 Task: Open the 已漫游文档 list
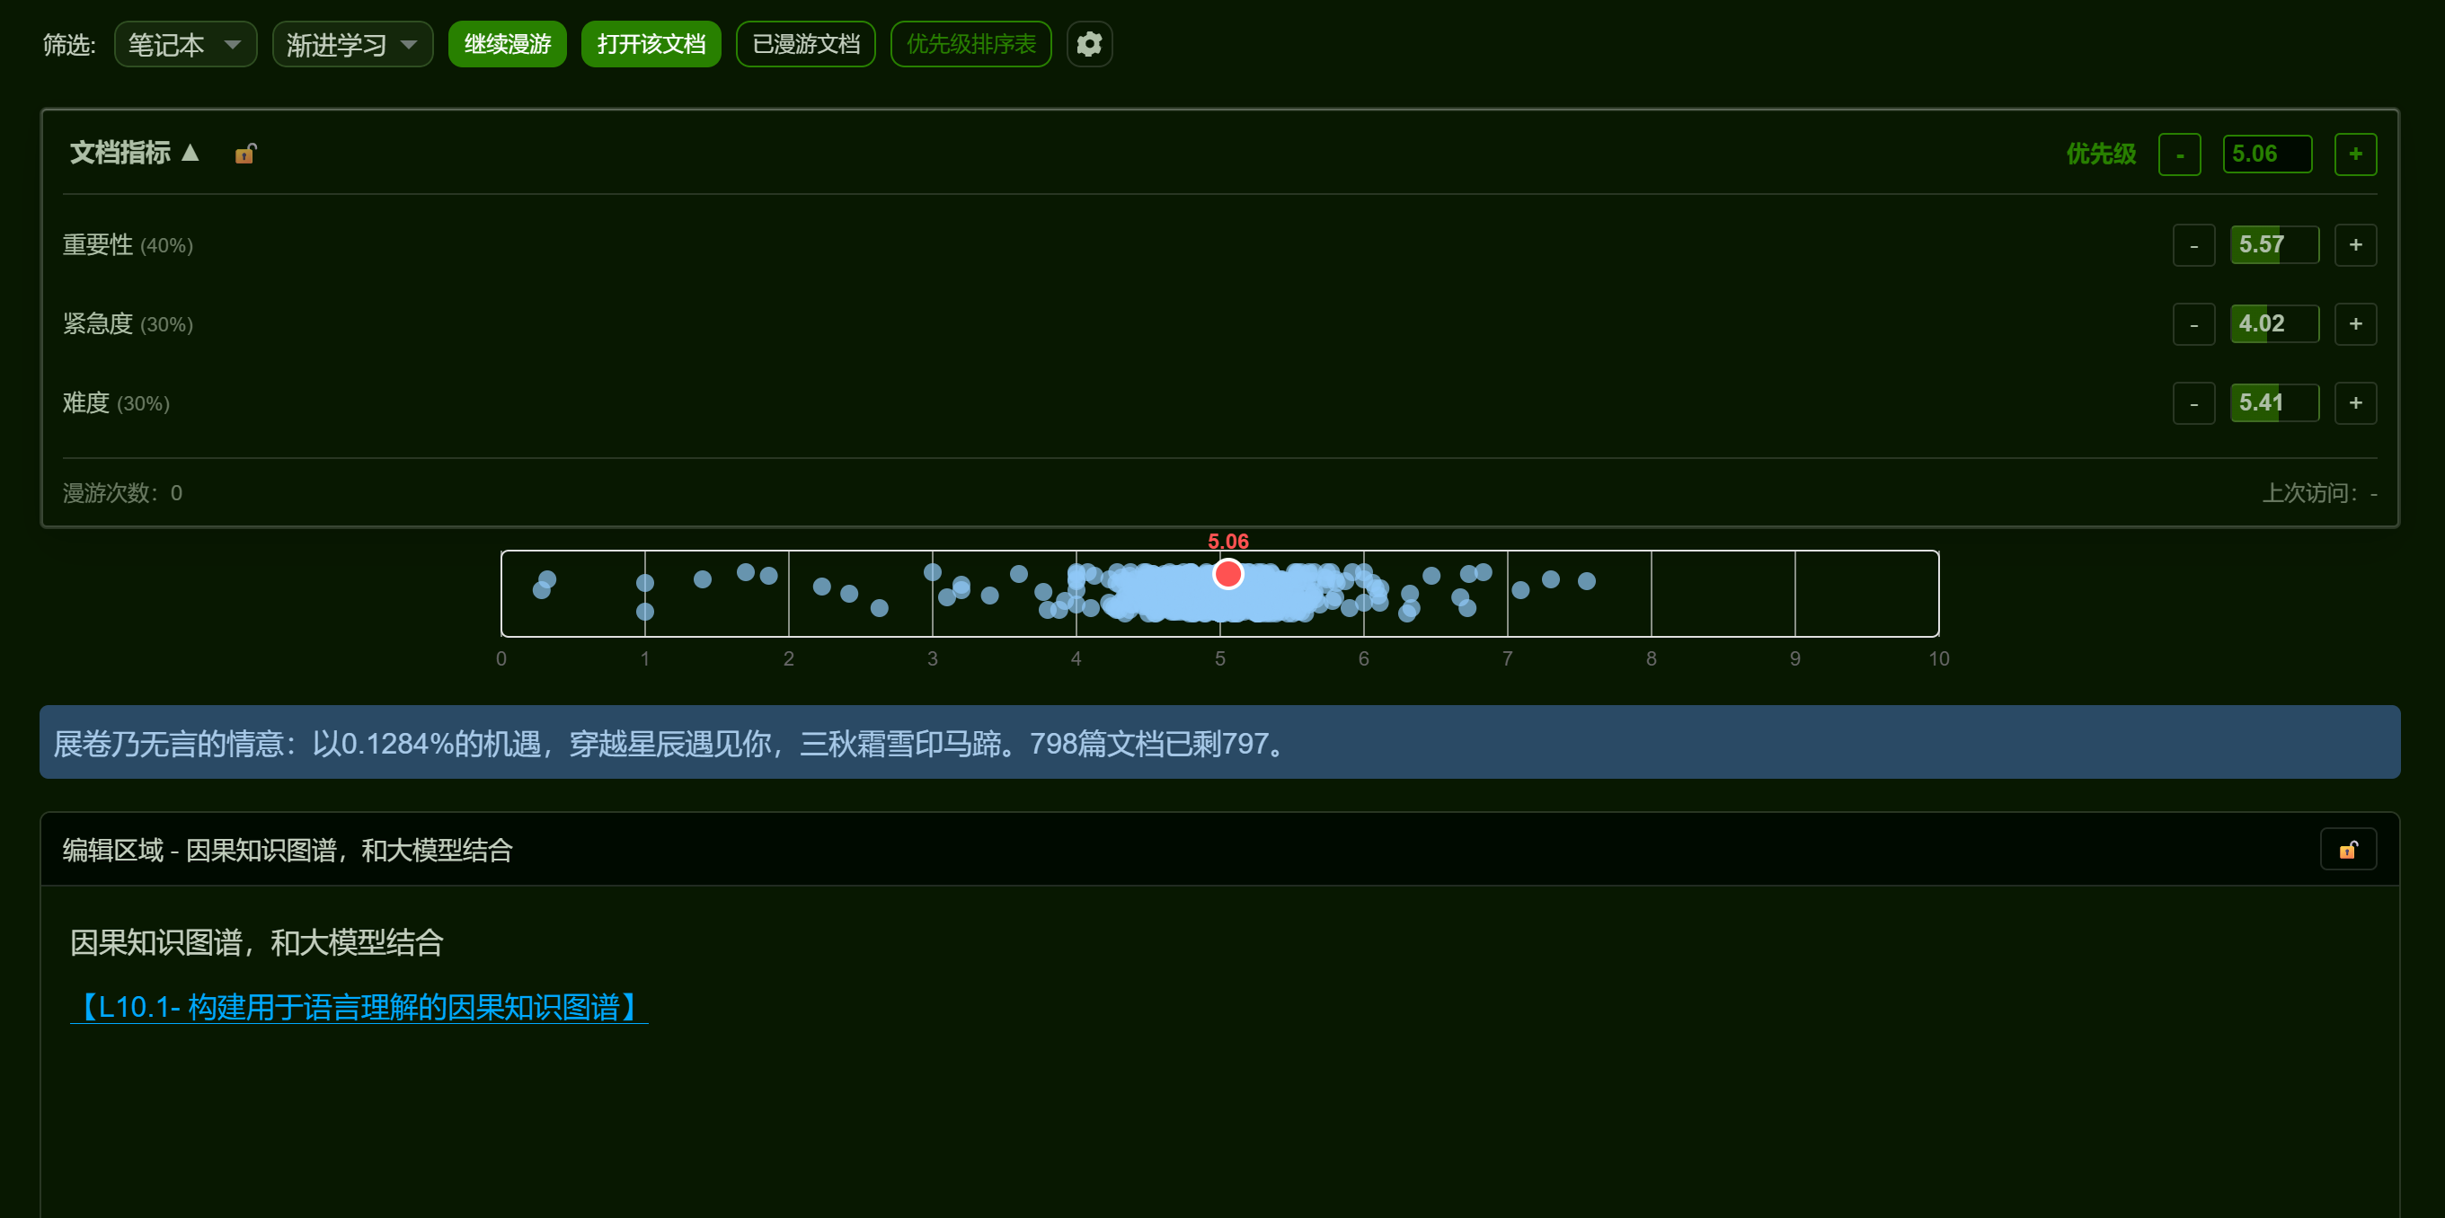[805, 45]
